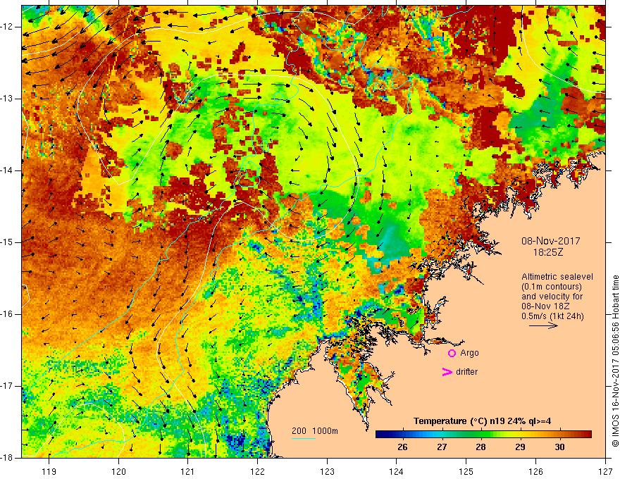Click latitude axis label '-17'
The width and height of the screenshot is (620, 479).
coord(7,386)
